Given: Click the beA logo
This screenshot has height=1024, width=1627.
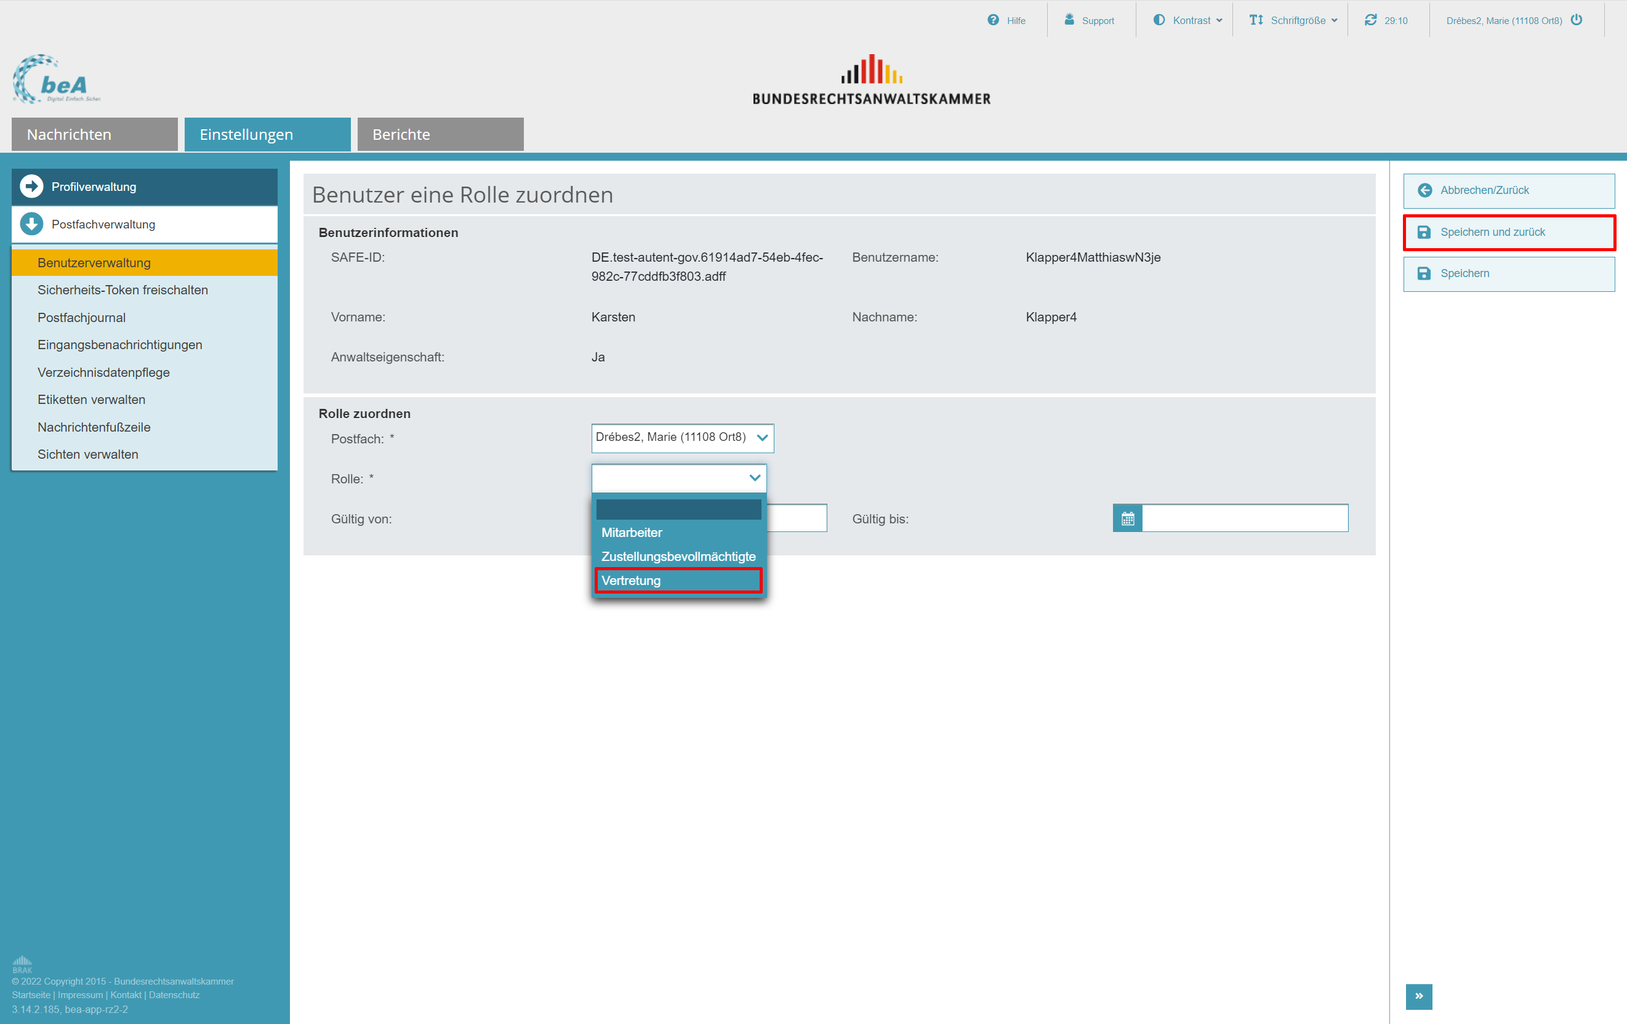Looking at the screenshot, I should click(x=55, y=80).
